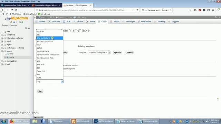Open the Console bar at bottom

point(38,117)
